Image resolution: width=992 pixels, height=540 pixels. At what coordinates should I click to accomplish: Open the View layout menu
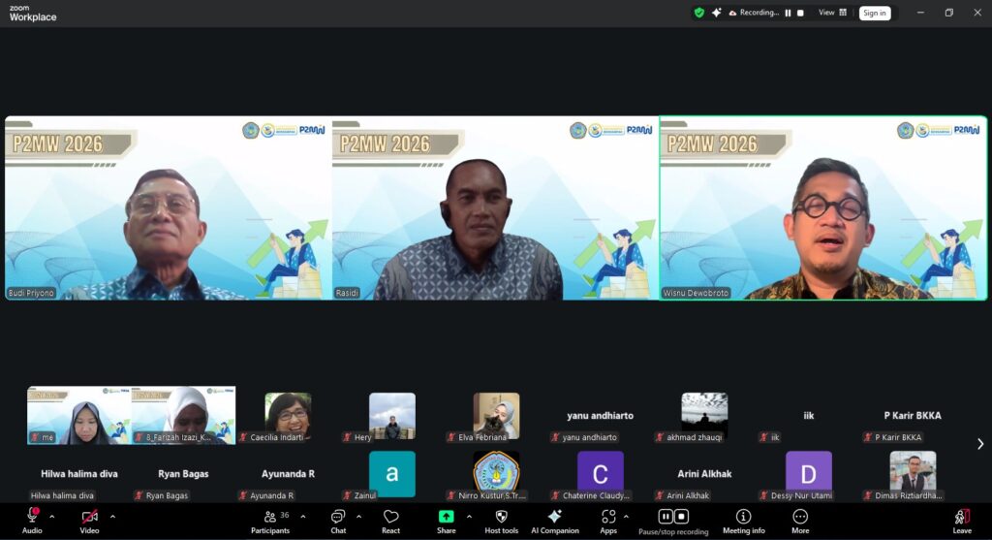832,13
